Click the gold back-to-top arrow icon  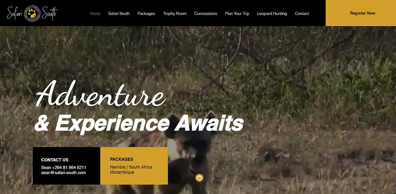click(199, 178)
